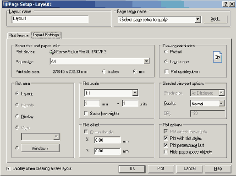The width and height of the screenshot is (236, 176).
Task: Toggle Plot with plot styles
Action: tap(166, 138)
